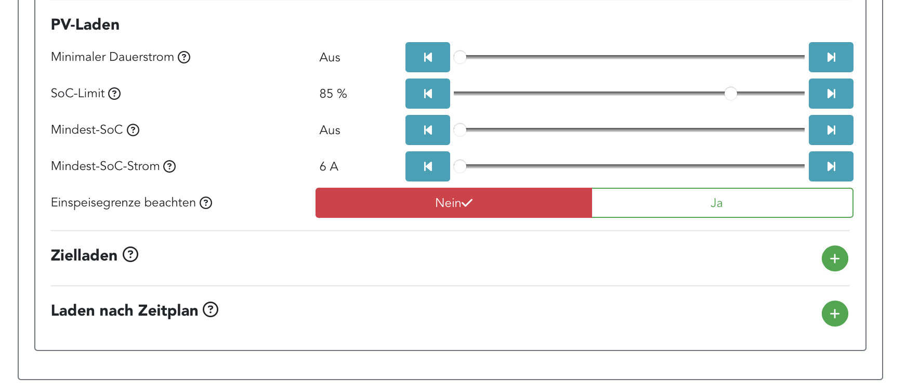Show SoC-Limit help tooltip
This screenshot has height=390, width=919.
pos(114,94)
